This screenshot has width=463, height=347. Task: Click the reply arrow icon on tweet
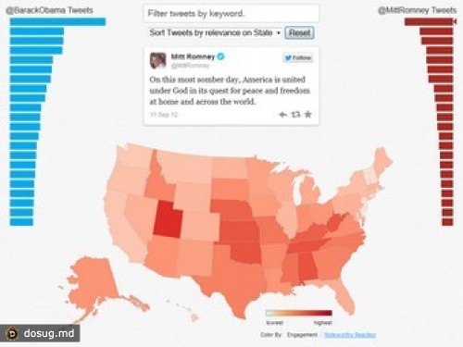pos(282,115)
